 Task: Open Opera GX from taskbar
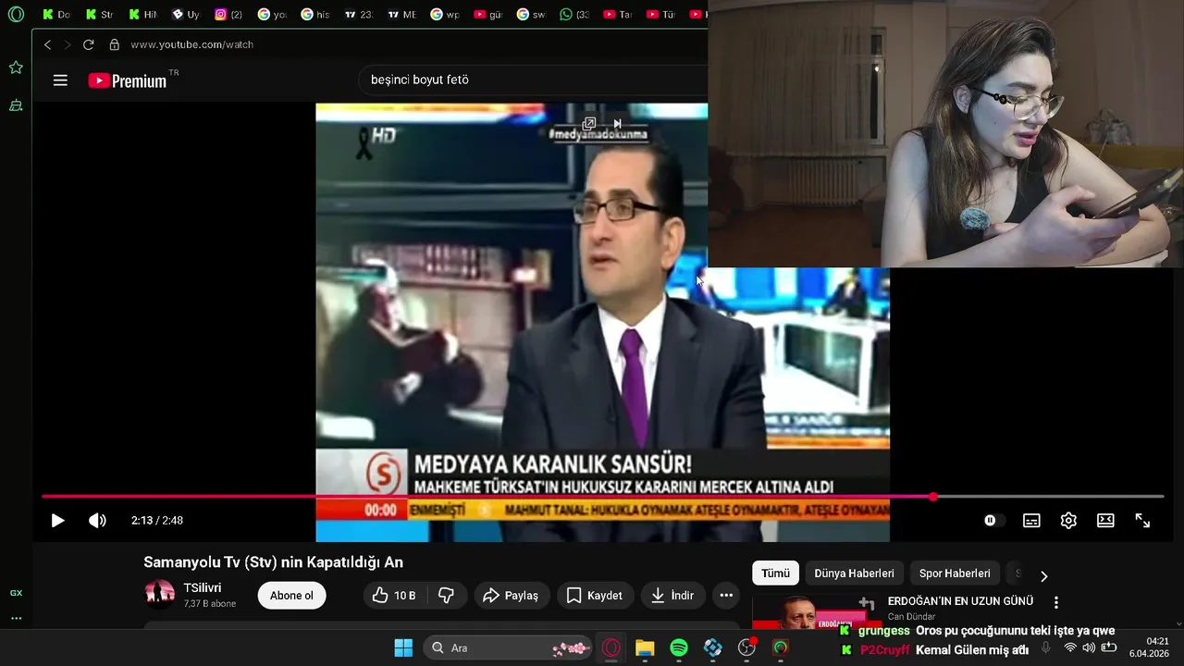[610, 647]
